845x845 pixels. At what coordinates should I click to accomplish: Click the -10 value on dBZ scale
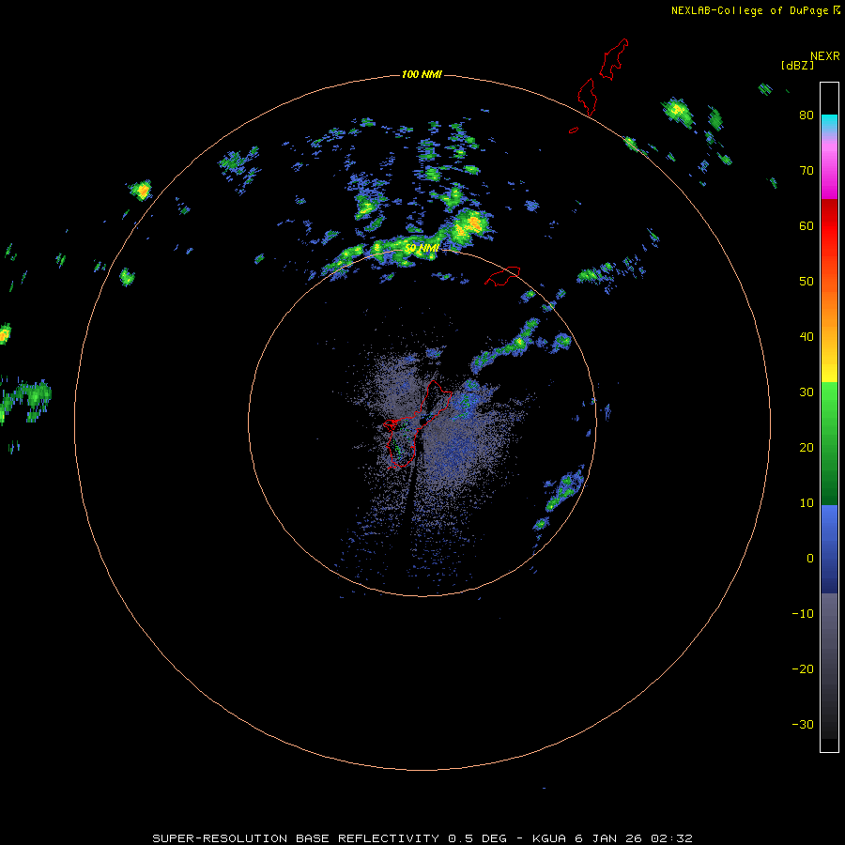pyautogui.click(x=803, y=614)
